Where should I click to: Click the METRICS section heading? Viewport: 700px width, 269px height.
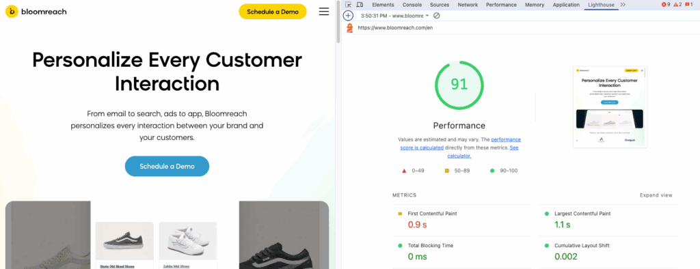405,195
